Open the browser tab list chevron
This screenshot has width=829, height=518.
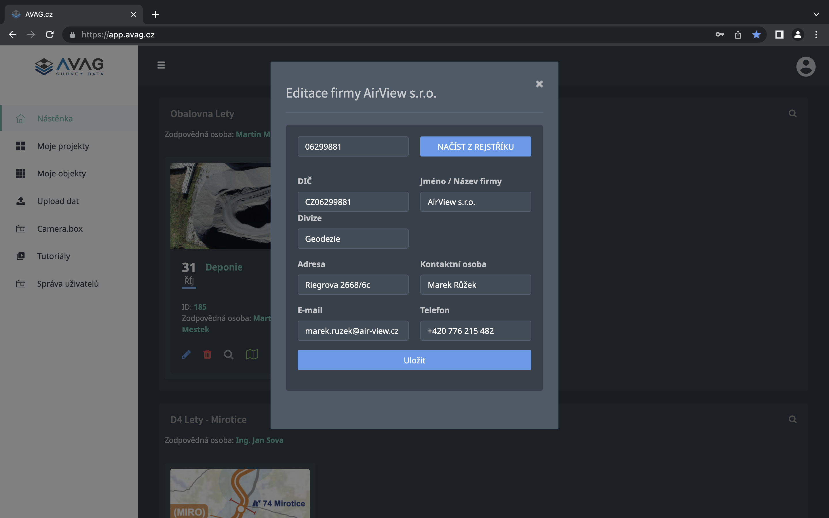tap(816, 14)
